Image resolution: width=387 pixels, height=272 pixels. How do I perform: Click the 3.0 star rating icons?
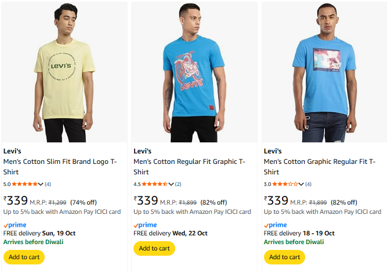tap(285, 184)
